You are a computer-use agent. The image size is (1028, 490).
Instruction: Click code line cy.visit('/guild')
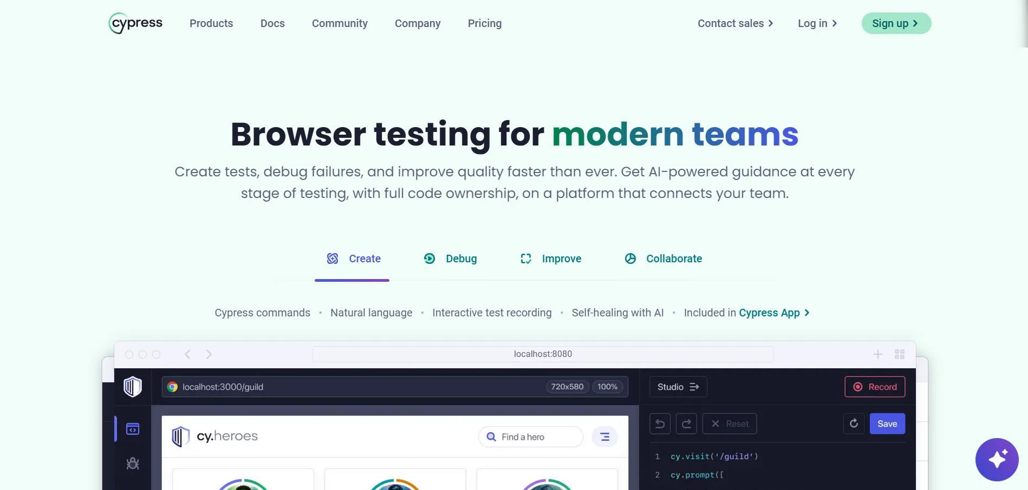coord(714,456)
